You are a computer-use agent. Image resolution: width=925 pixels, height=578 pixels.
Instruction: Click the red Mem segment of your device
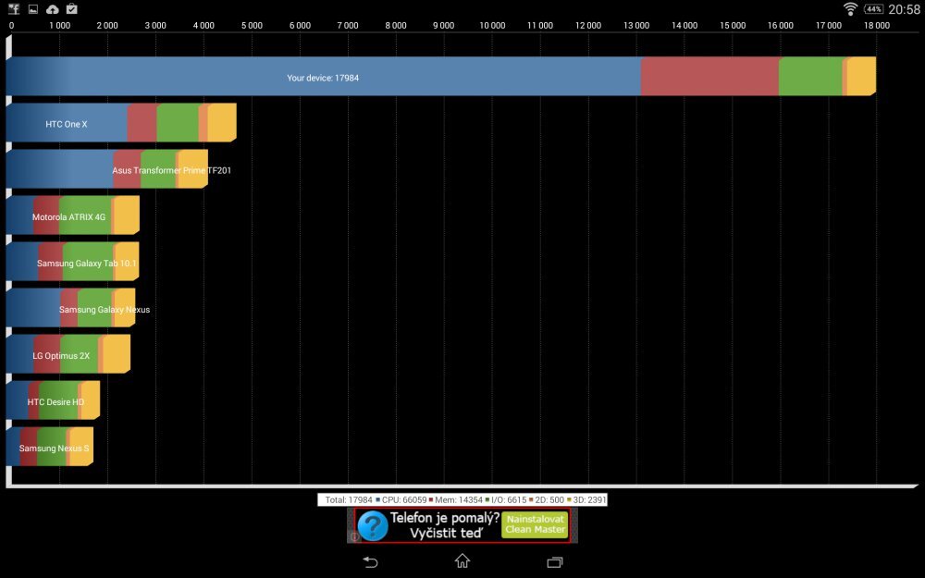(x=709, y=78)
